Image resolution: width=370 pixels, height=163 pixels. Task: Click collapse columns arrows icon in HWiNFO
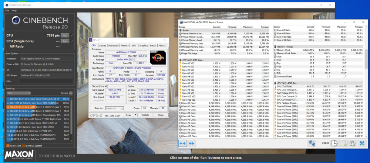(191, 143)
